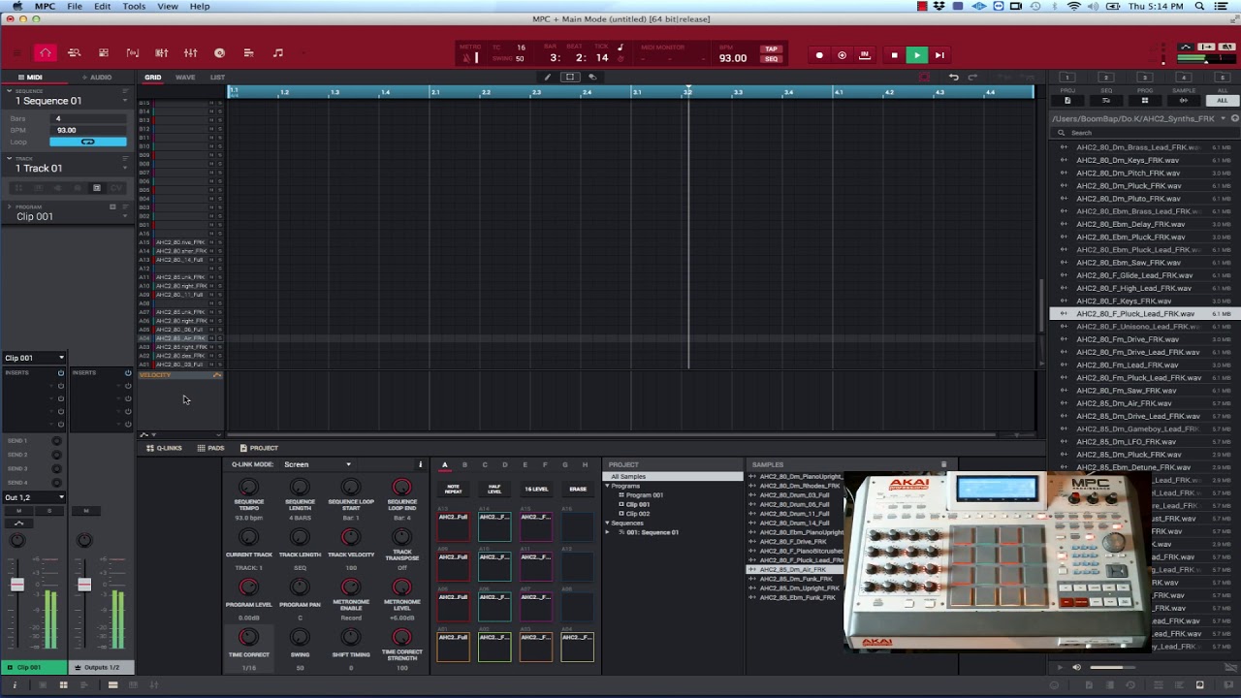This screenshot has width=1241, height=698.
Task: Open the Q-Link Mode Screen dropdown
Action: (316, 464)
